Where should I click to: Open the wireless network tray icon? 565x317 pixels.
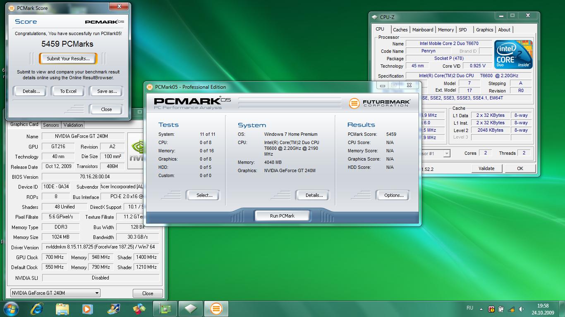click(511, 309)
